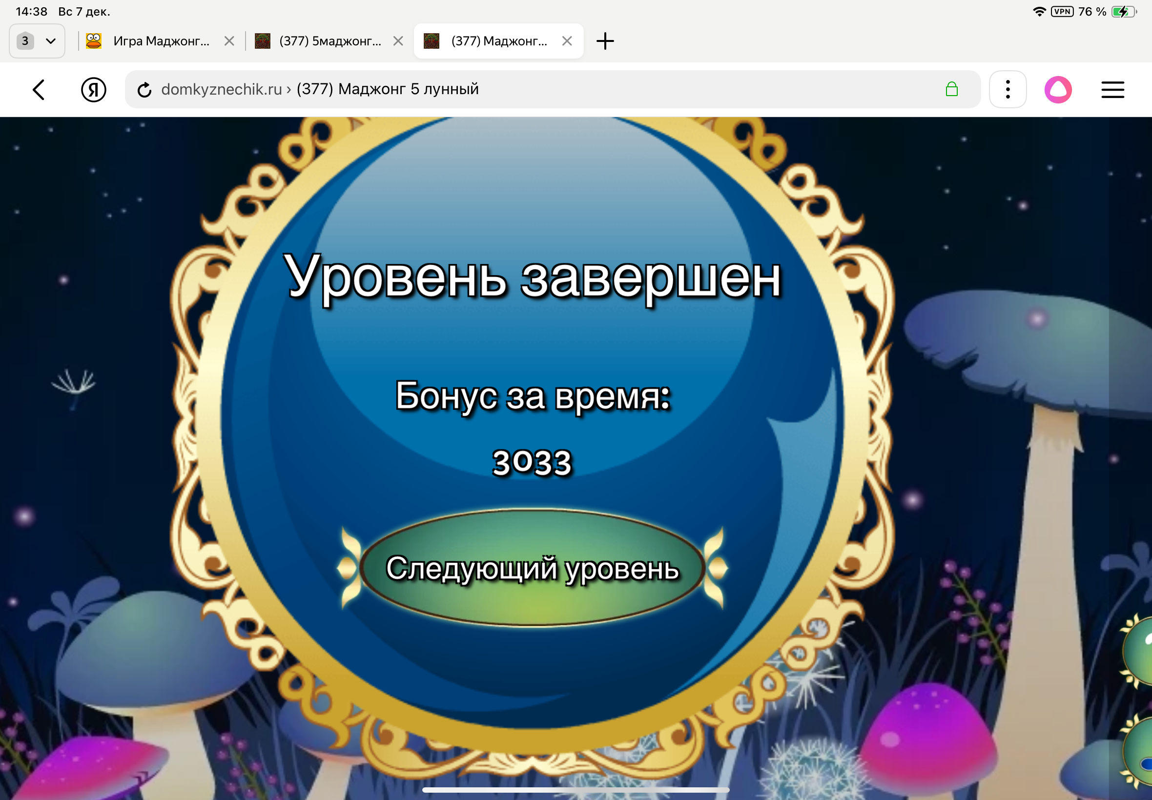
Task: Launch the Alice assistant pink icon
Action: (x=1058, y=90)
